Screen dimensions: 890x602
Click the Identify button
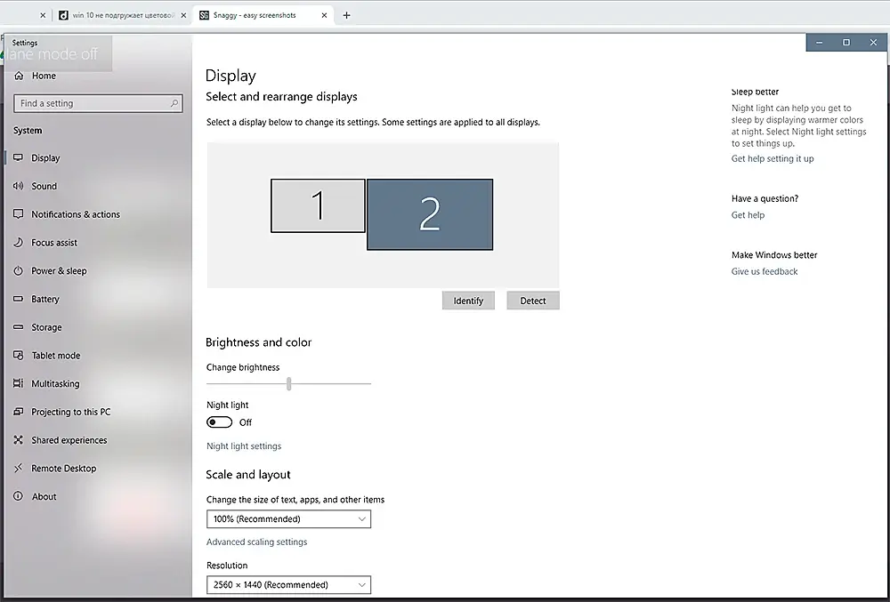468,301
